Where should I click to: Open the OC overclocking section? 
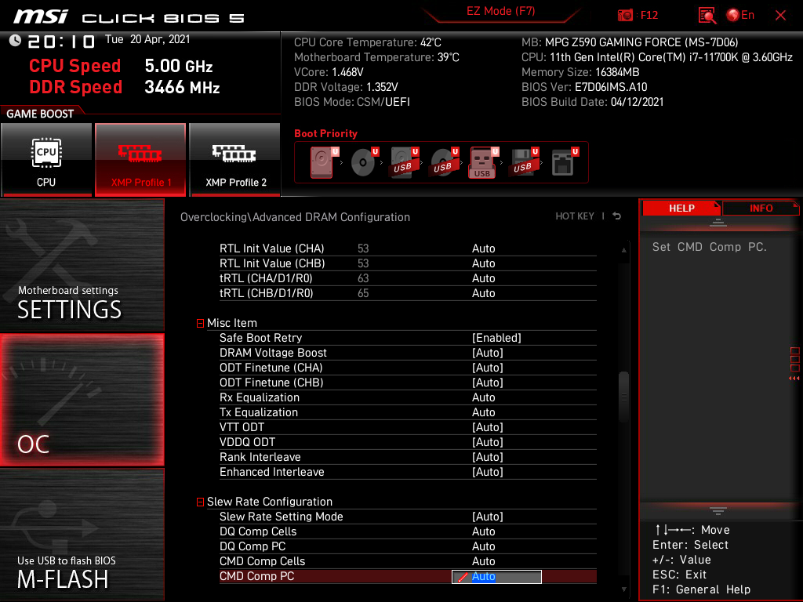coord(82,400)
